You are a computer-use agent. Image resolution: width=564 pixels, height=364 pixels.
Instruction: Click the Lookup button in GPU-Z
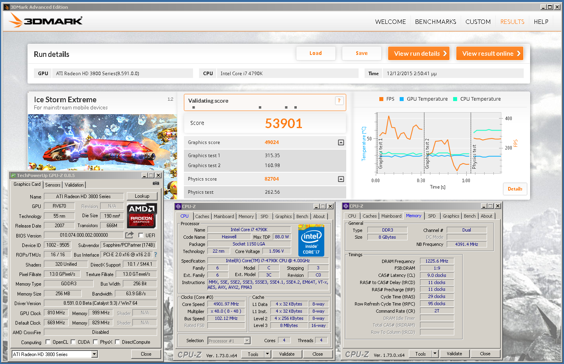(x=142, y=196)
